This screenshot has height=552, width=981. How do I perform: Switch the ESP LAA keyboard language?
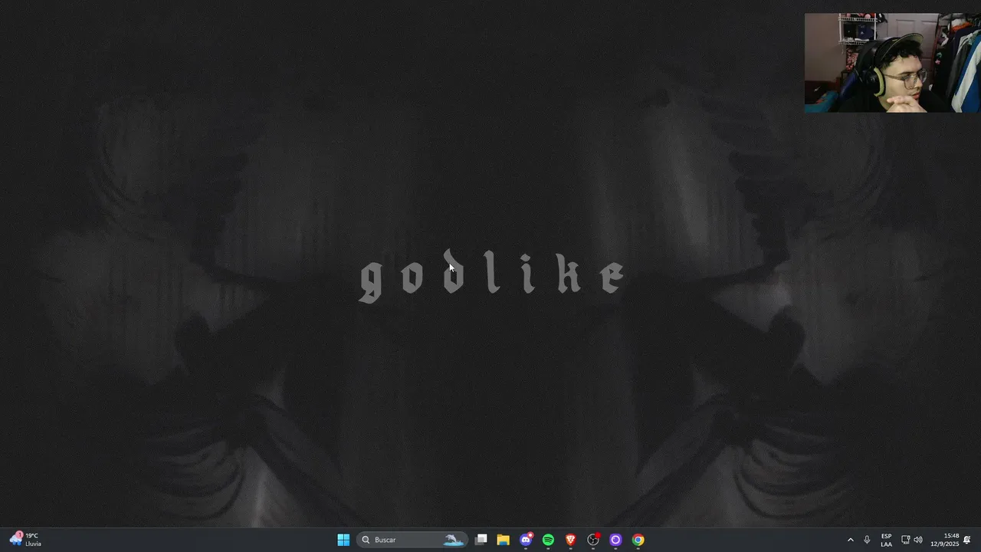pos(886,540)
